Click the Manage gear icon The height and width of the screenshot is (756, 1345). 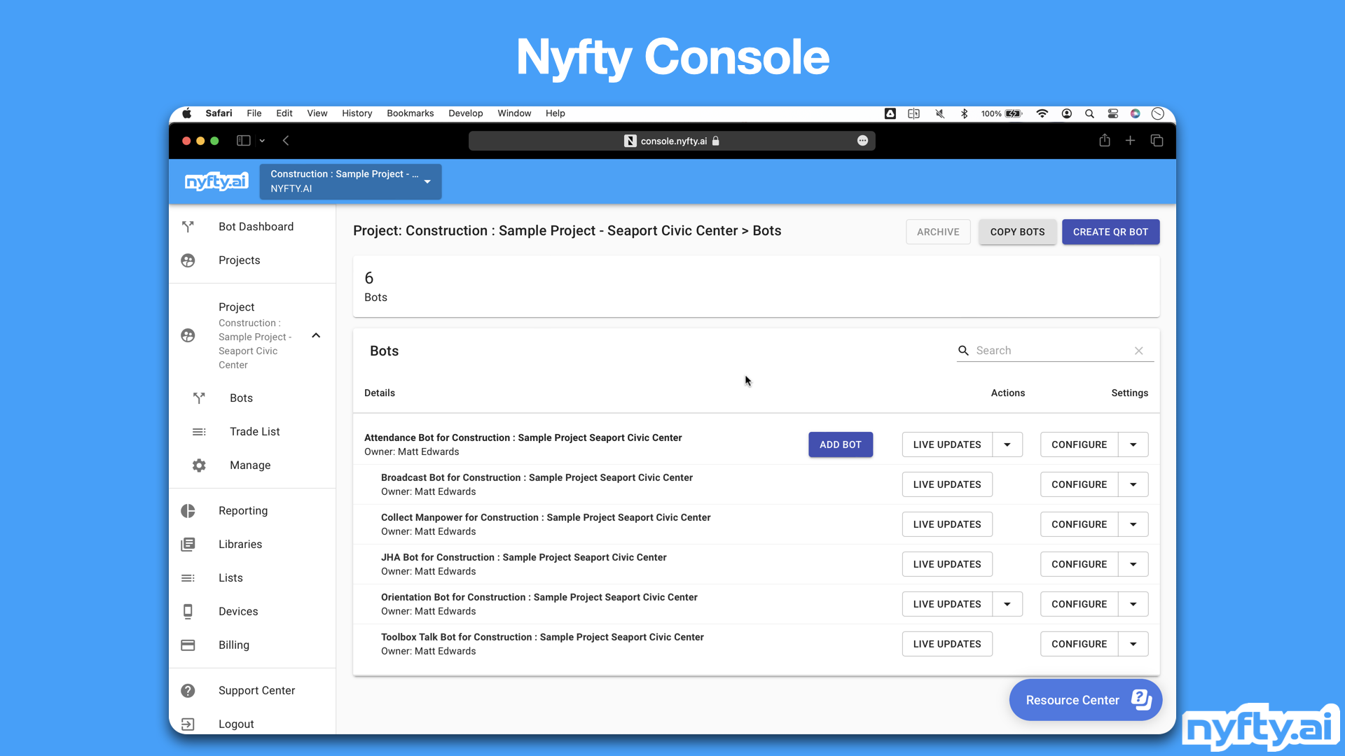199,465
